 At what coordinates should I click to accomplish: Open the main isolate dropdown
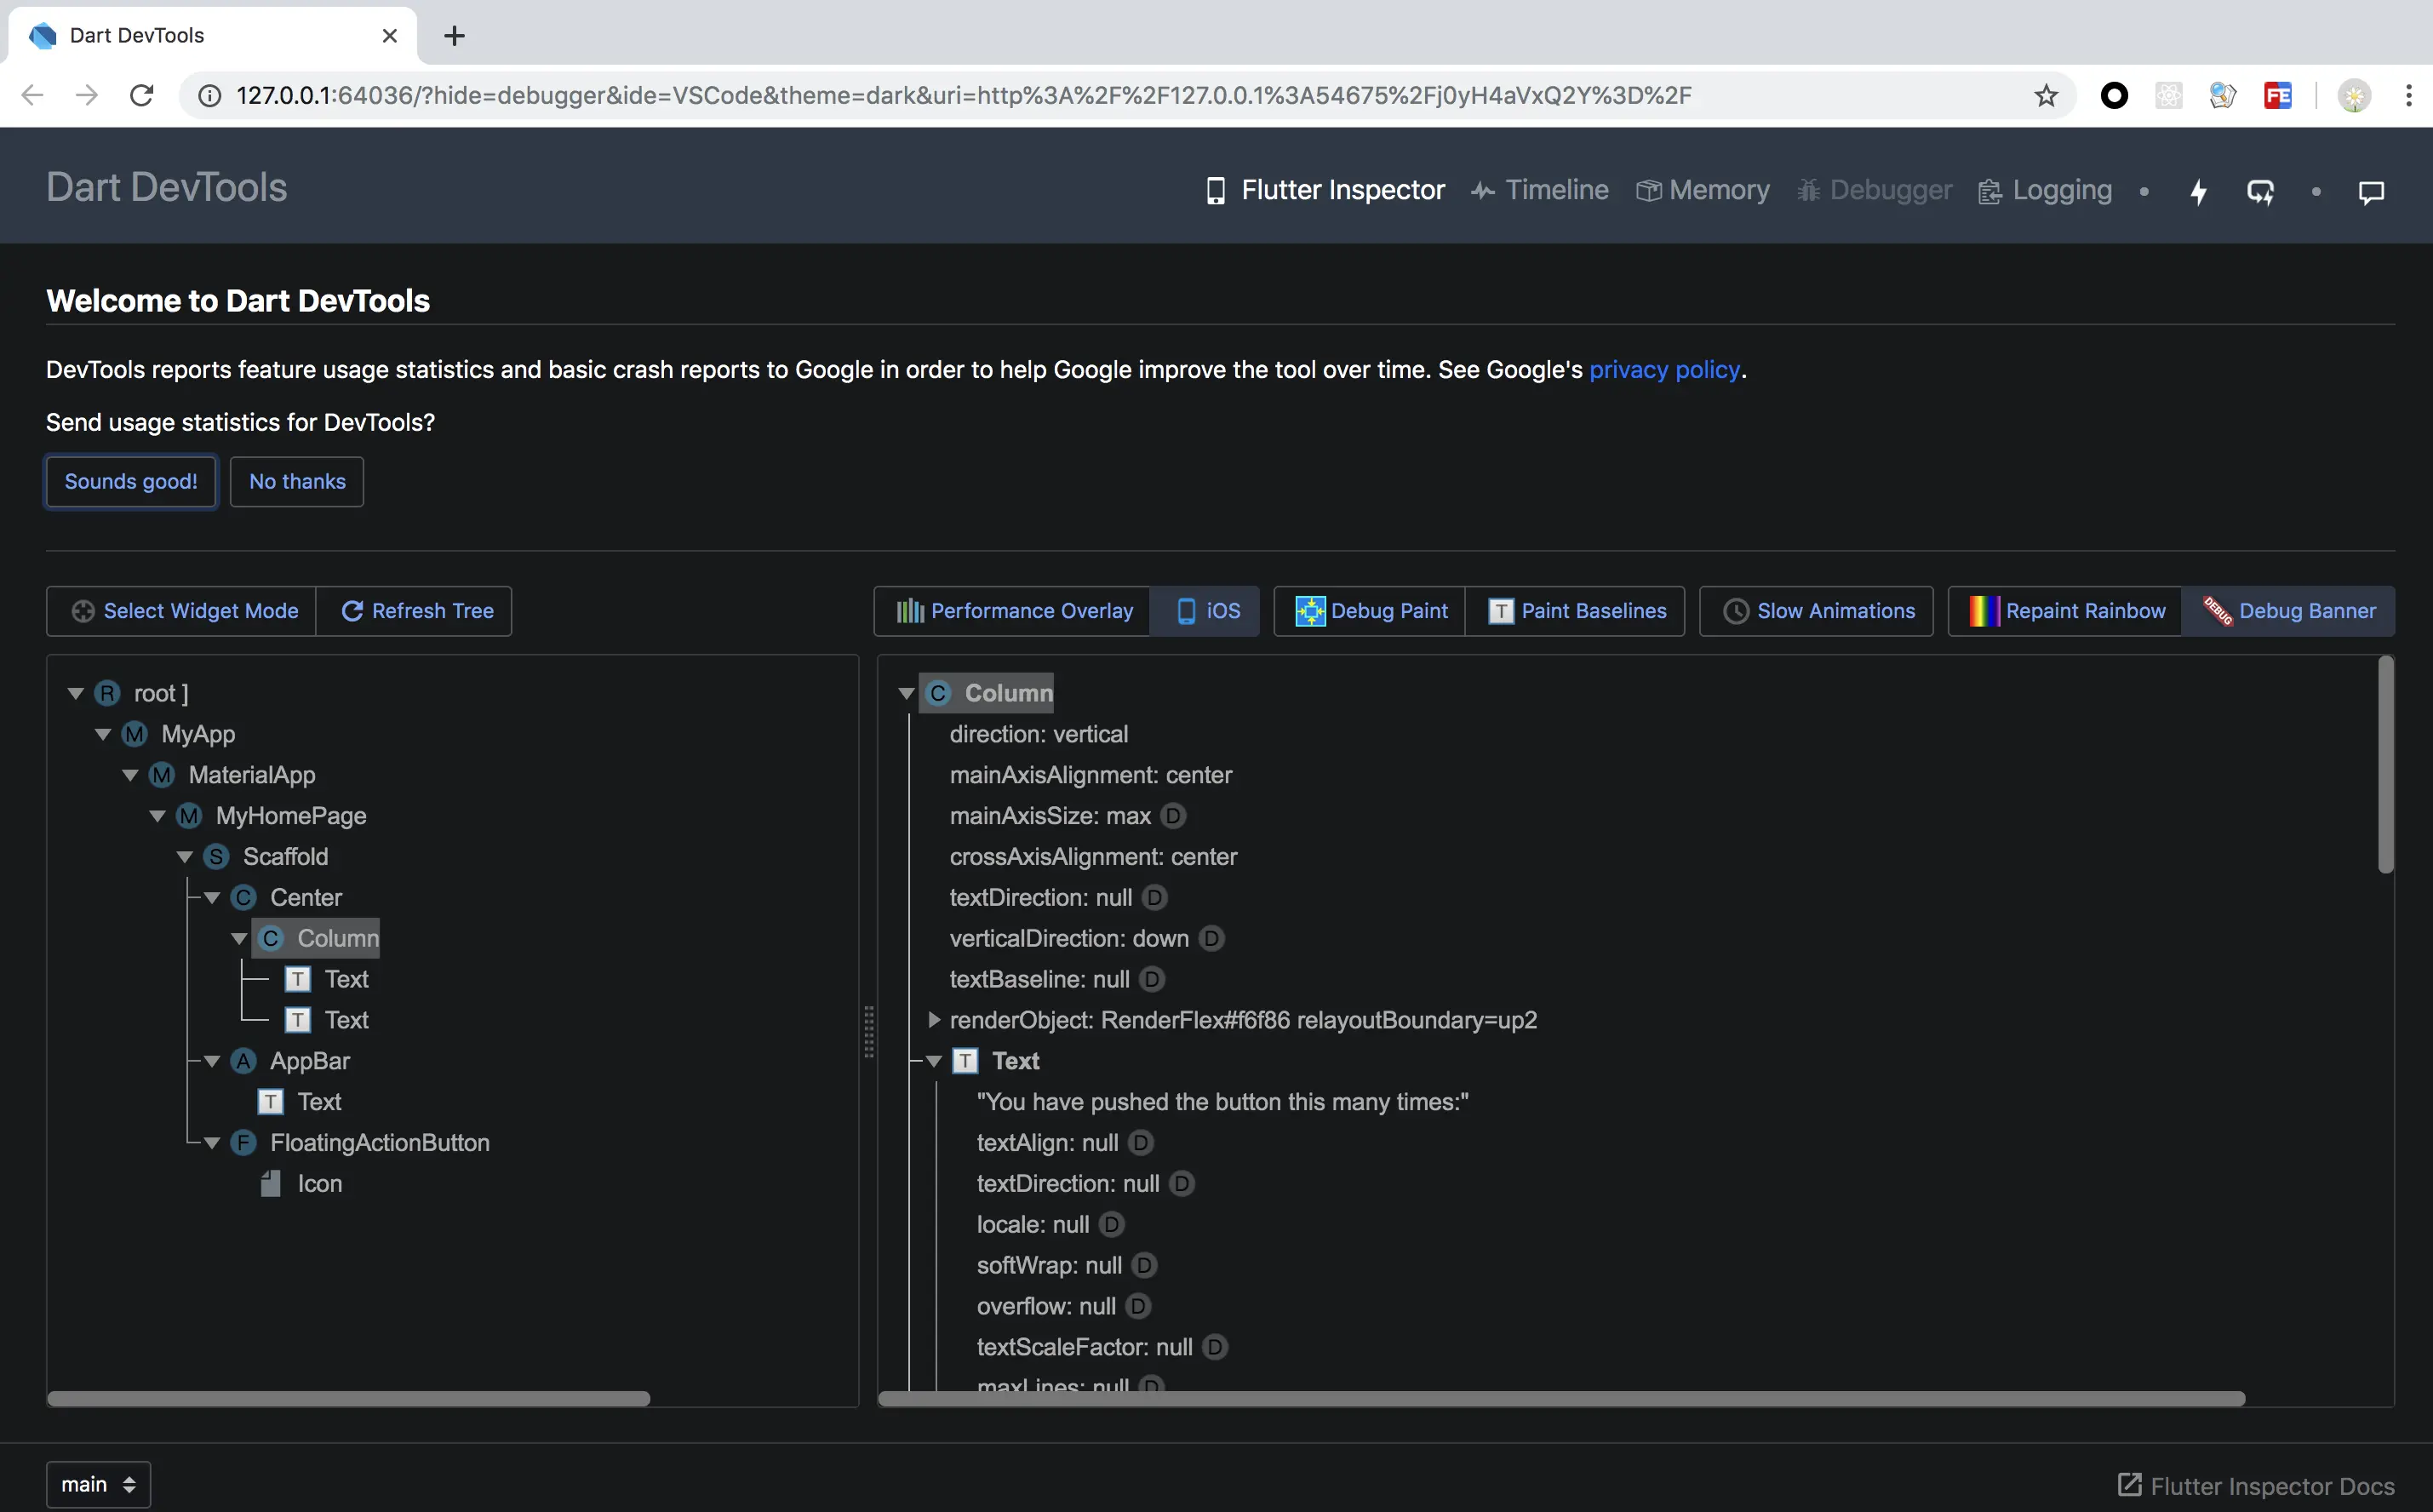(98, 1484)
